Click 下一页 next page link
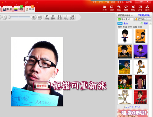Screen dimensions: 153x117 point(137,107)
